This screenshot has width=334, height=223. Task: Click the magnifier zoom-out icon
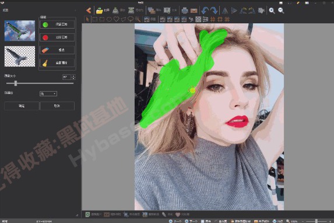[x=281, y=11]
